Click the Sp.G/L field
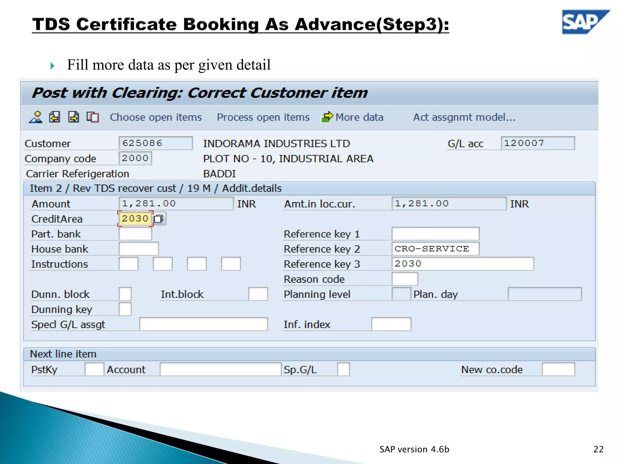 (343, 369)
